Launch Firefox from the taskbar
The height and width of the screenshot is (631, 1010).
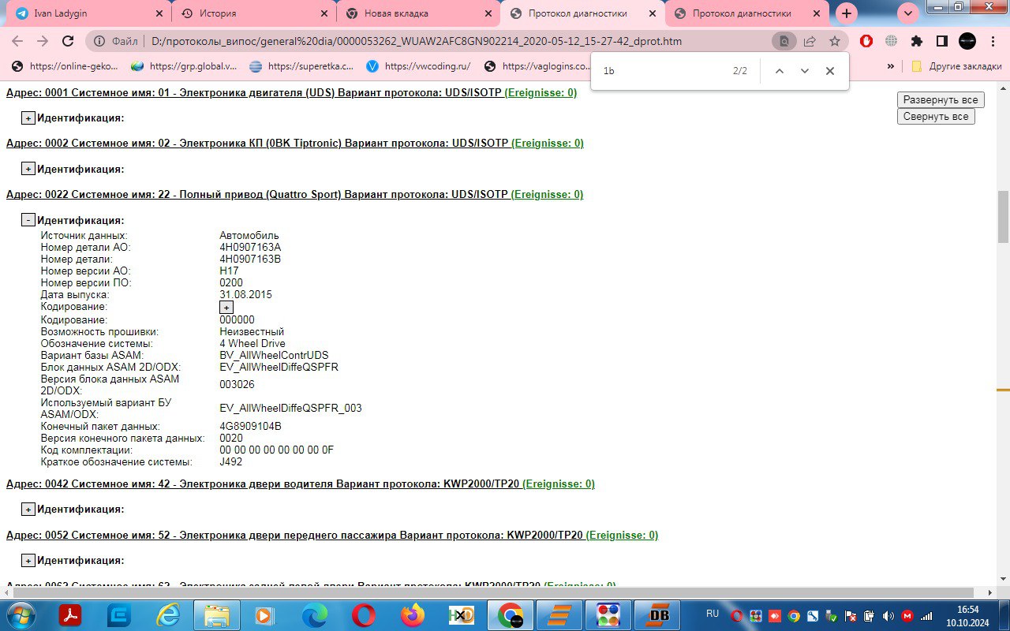[412, 614]
